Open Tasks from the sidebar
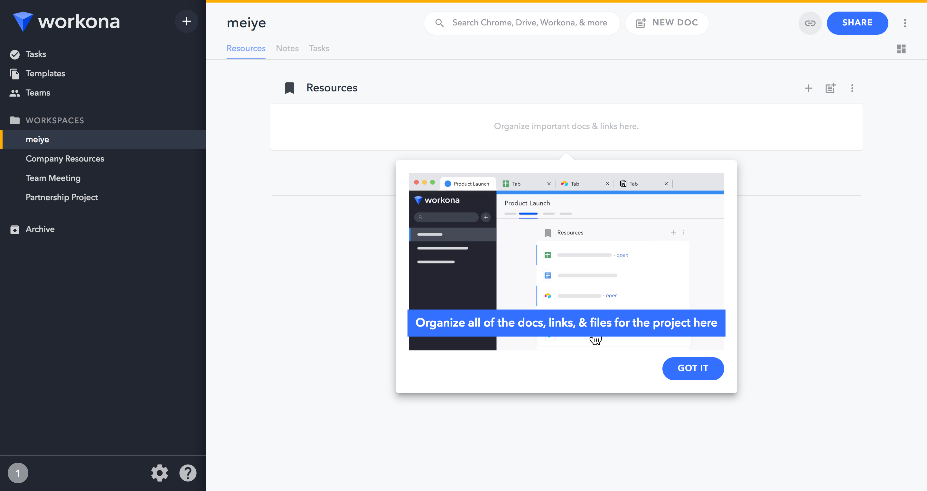 (36, 54)
